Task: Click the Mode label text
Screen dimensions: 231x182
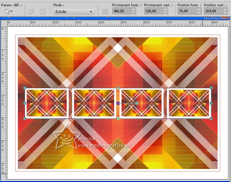Action: (x=59, y=5)
